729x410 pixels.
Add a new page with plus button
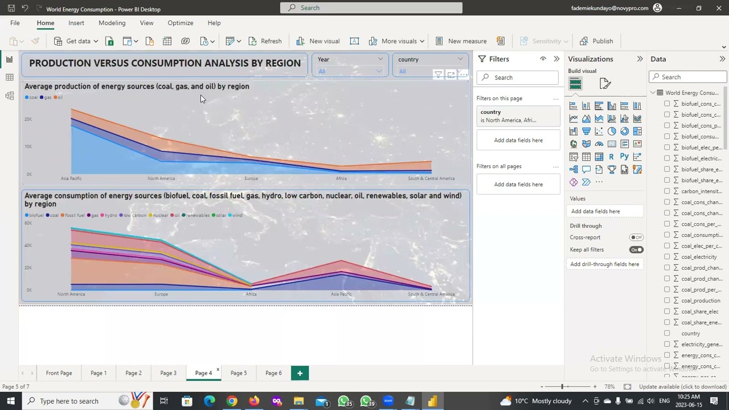click(x=300, y=373)
